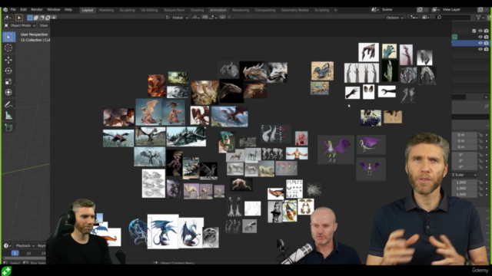Screen dimensions: 492x276
Task: Open the Render menu
Action: (37, 10)
